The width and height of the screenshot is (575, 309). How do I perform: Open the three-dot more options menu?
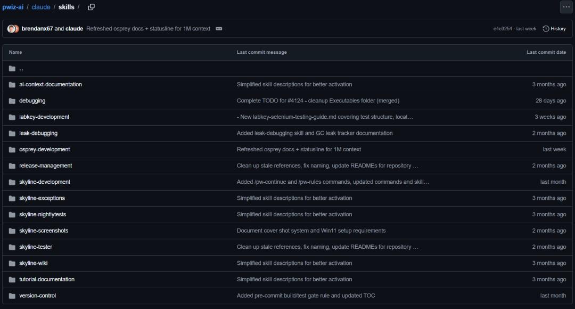(566, 7)
